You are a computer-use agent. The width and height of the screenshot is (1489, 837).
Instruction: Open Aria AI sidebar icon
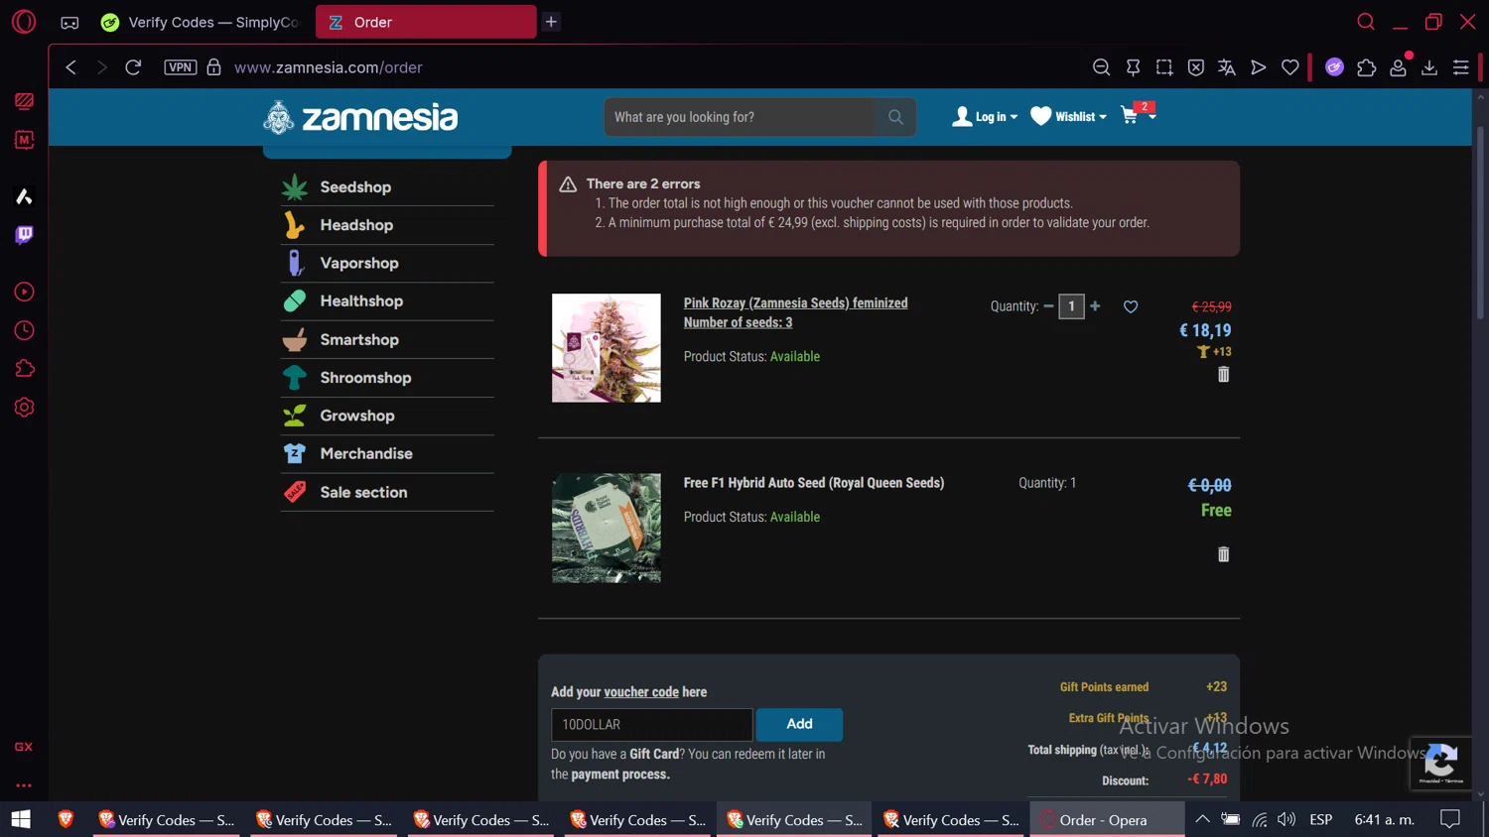[24, 196]
